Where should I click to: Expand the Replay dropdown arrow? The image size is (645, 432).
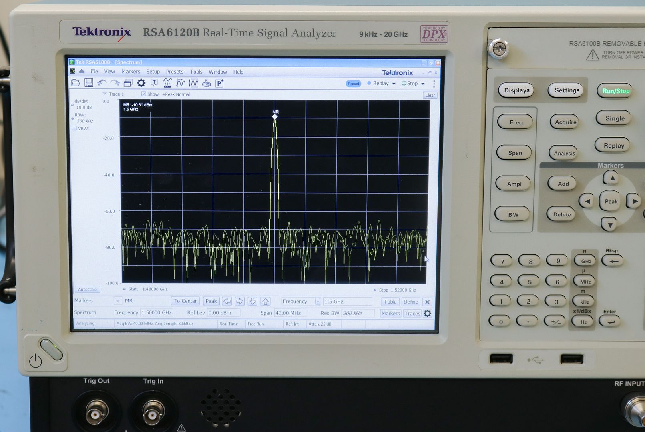point(394,84)
